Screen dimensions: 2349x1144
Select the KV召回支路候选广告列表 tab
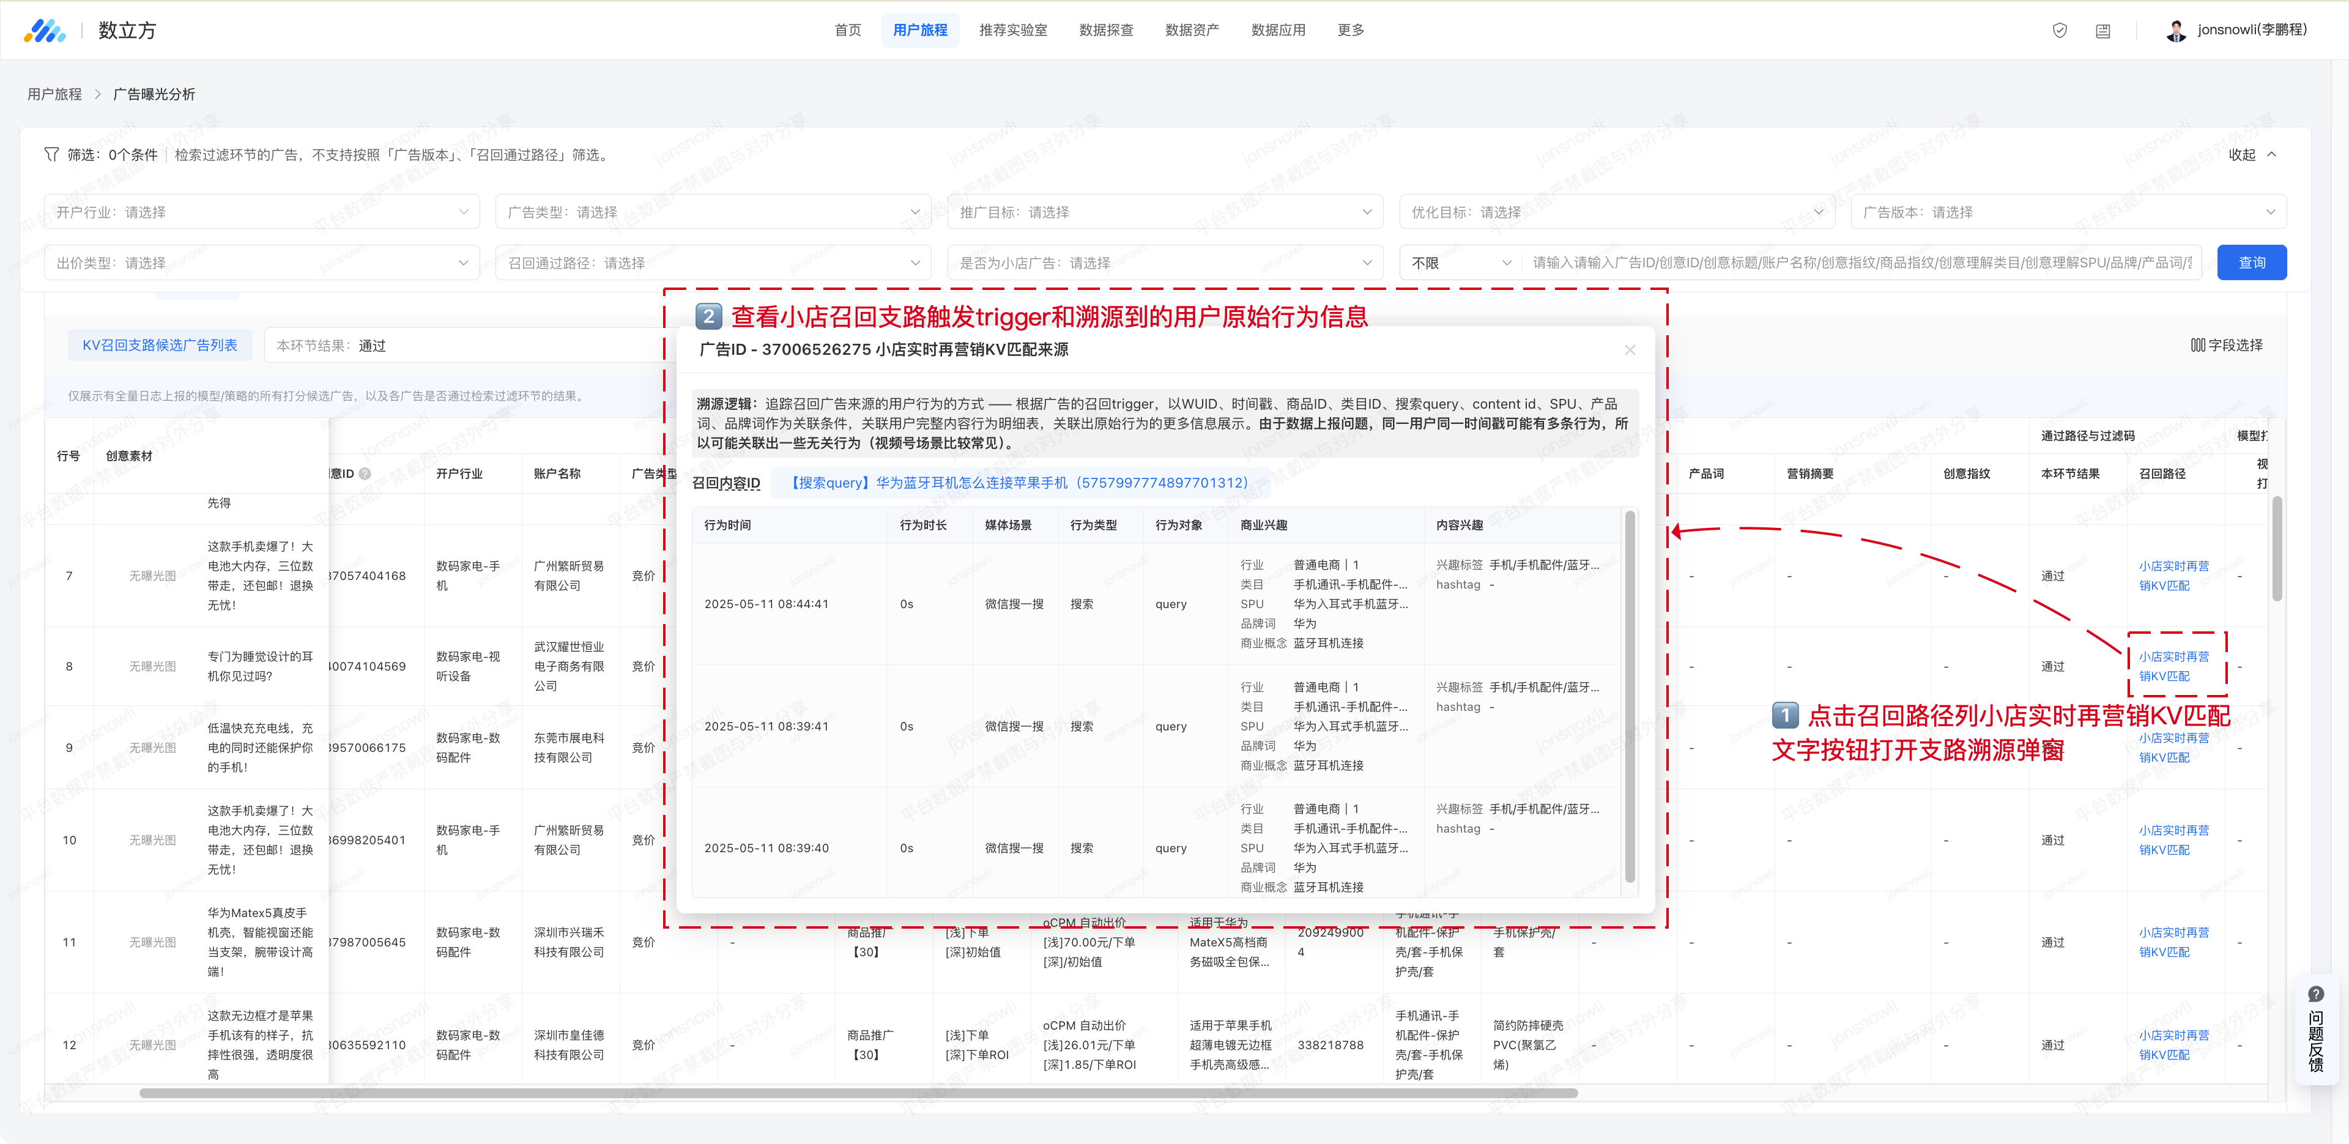point(160,345)
